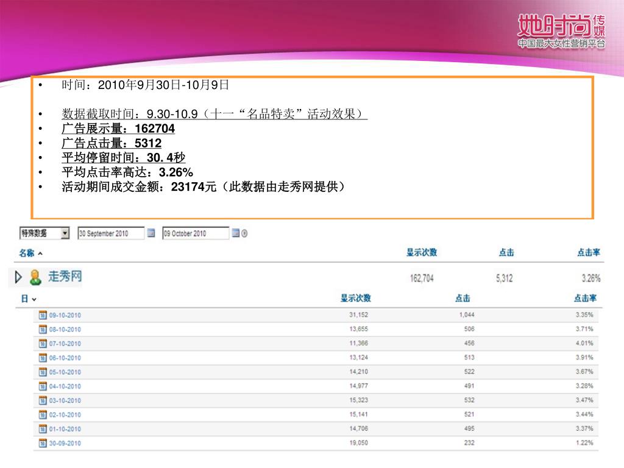The height and width of the screenshot is (468, 624).
Task: Sort by the 名称 column header
Action: 30,253
